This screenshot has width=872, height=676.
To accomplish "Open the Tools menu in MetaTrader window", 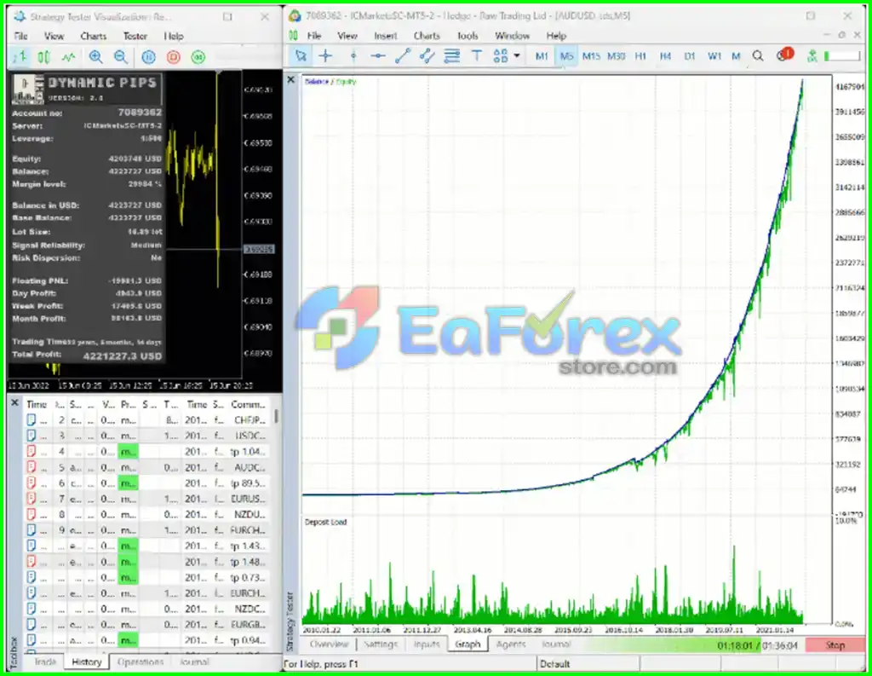I will coord(468,36).
